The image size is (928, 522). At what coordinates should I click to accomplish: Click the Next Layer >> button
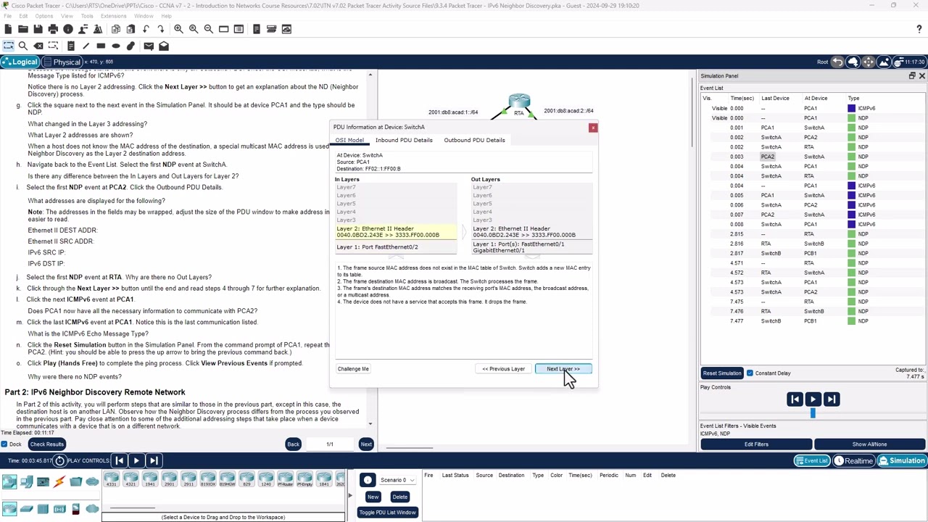563,369
